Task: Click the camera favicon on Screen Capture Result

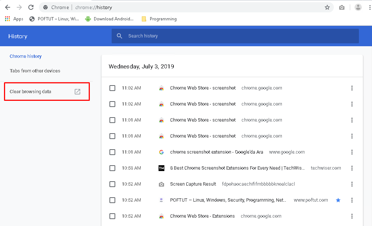Action: (161, 184)
